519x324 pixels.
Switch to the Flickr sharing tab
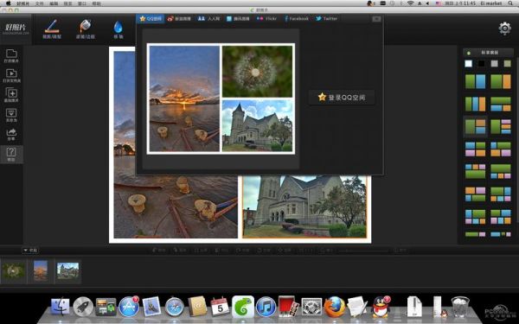point(266,18)
